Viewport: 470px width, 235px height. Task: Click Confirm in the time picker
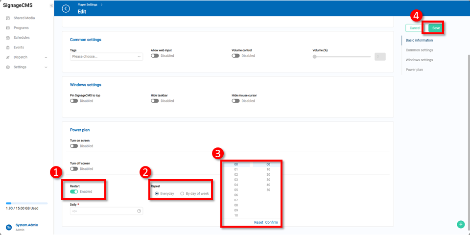tap(271, 222)
